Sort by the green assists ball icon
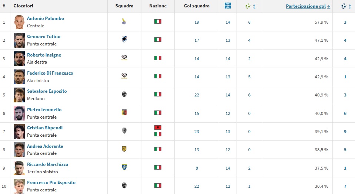 (248, 6)
